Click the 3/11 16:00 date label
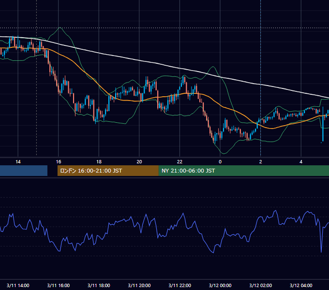This screenshot has height=290, width=329. pos(59,285)
